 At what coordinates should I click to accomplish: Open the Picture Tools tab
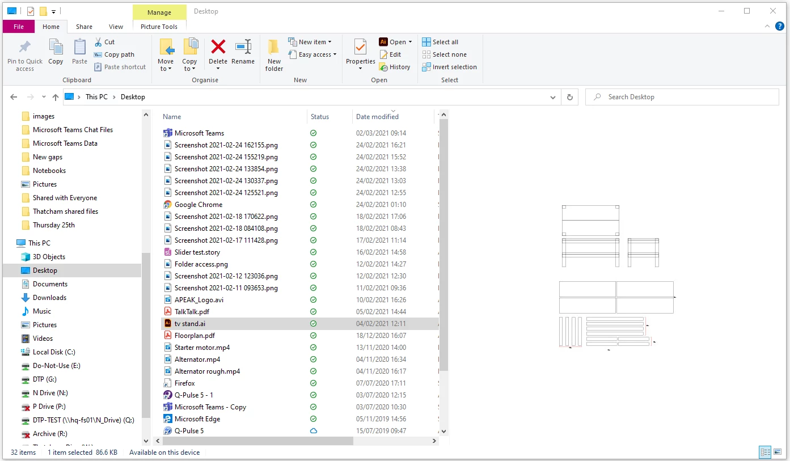coord(159,26)
